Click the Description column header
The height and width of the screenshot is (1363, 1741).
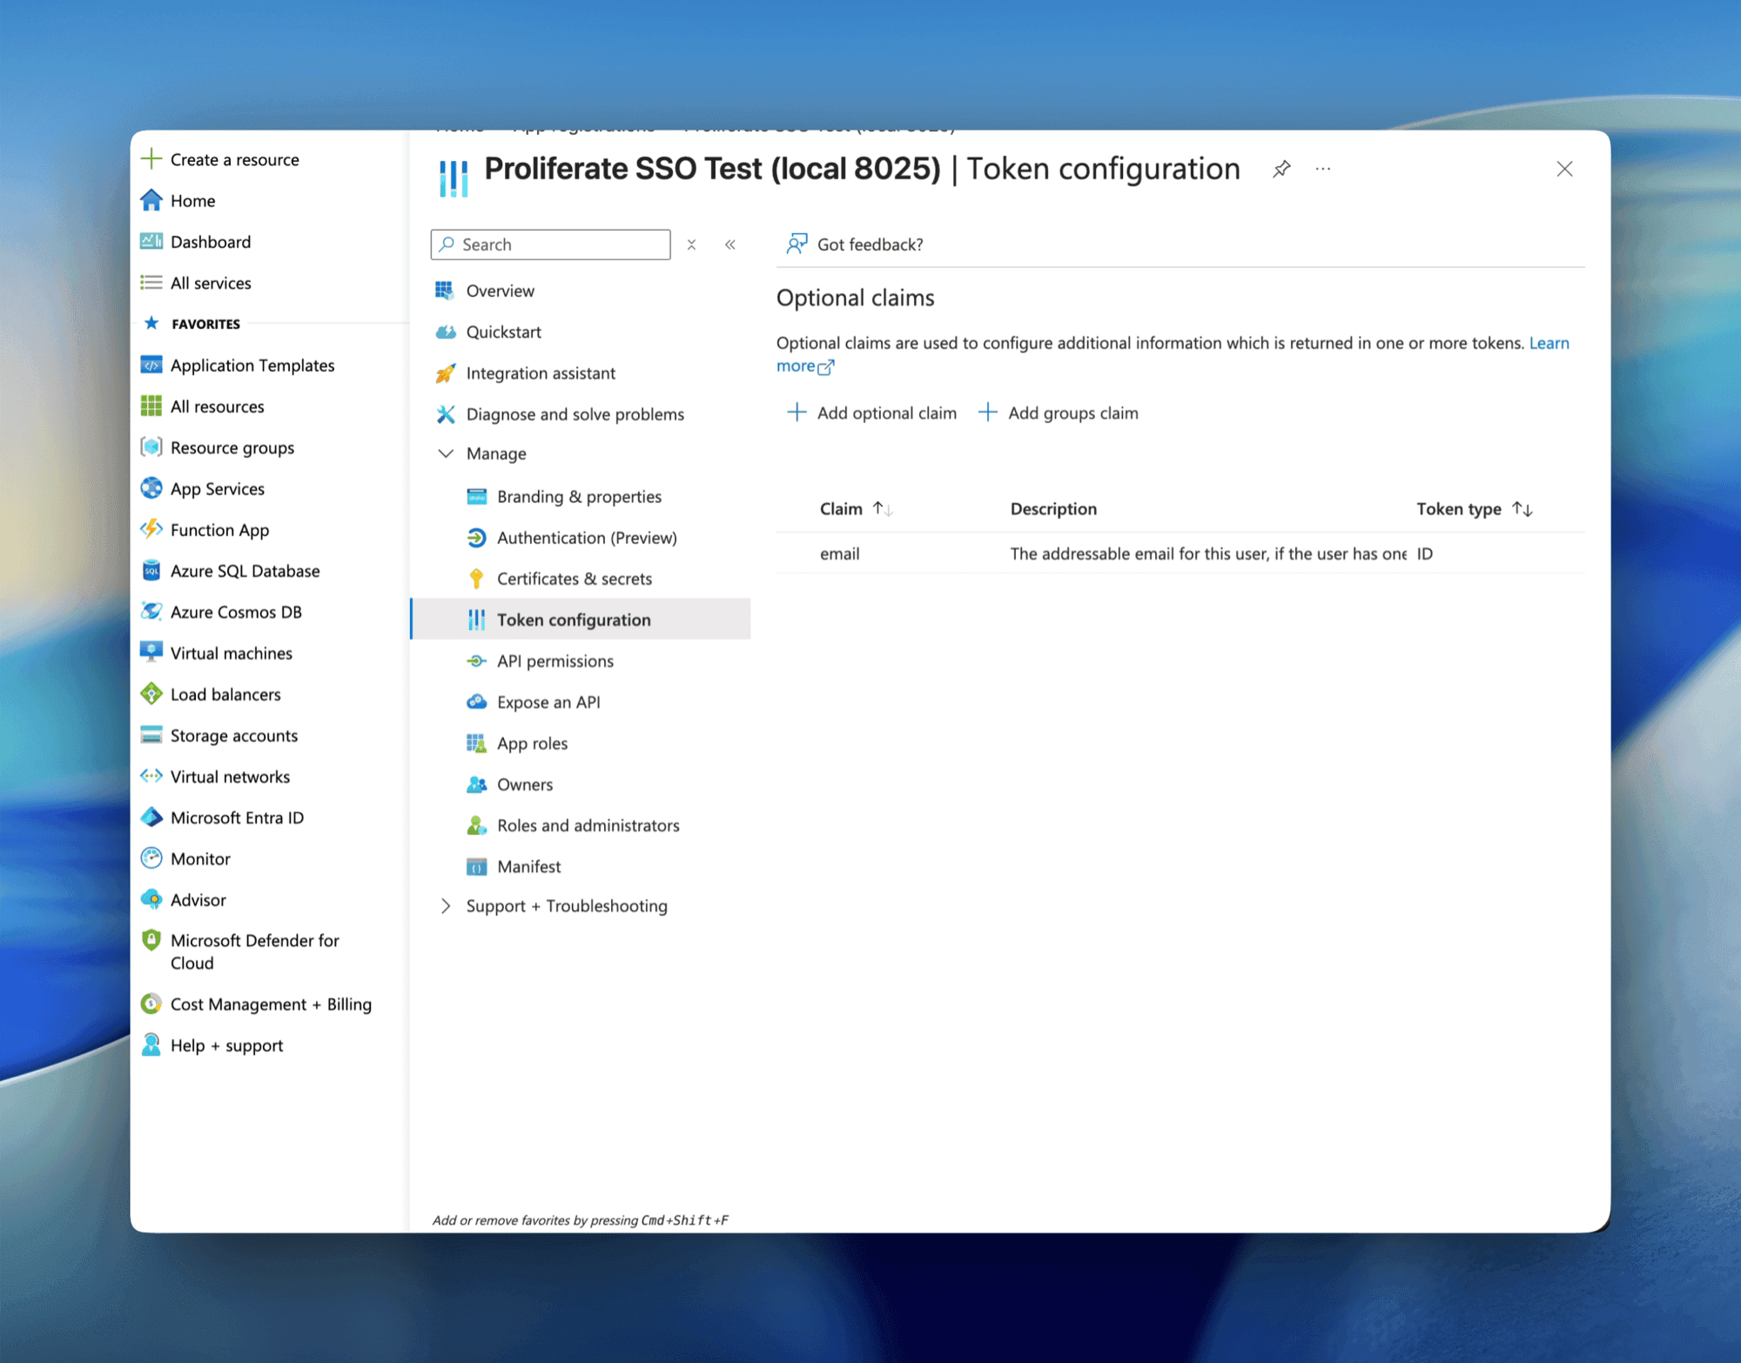1053,508
